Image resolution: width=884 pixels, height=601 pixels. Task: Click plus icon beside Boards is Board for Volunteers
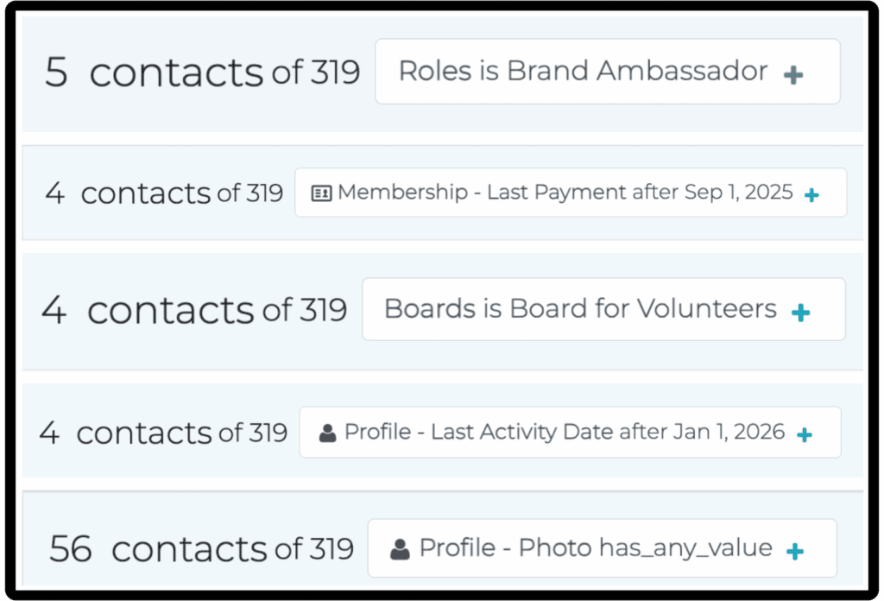pos(801,313)
